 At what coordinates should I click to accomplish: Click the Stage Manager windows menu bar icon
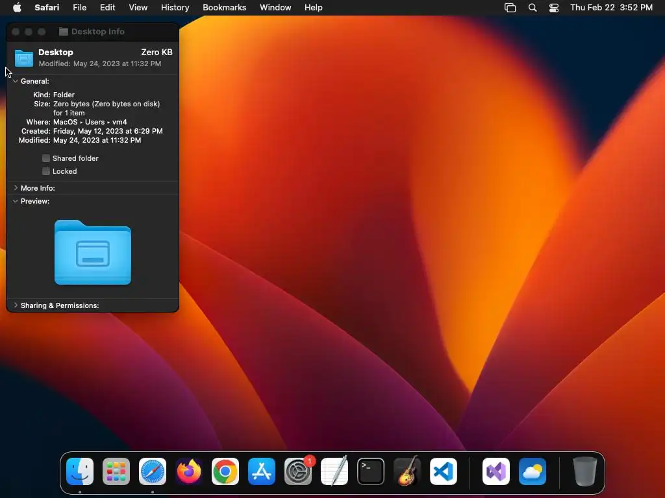[510, 8]
